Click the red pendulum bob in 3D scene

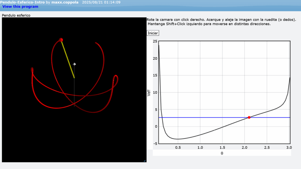point(61,40)
